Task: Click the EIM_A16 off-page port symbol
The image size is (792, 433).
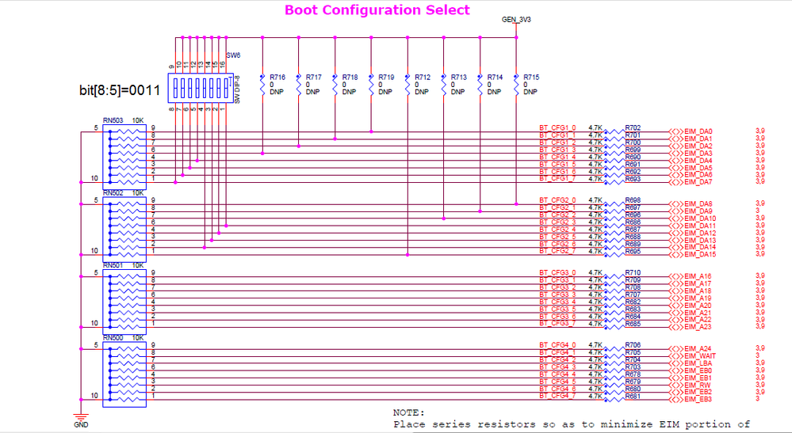Action: 675,277
